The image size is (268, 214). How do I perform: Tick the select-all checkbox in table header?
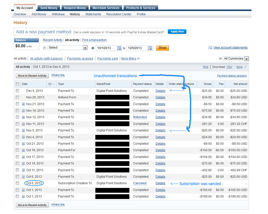tap(17, 84)
